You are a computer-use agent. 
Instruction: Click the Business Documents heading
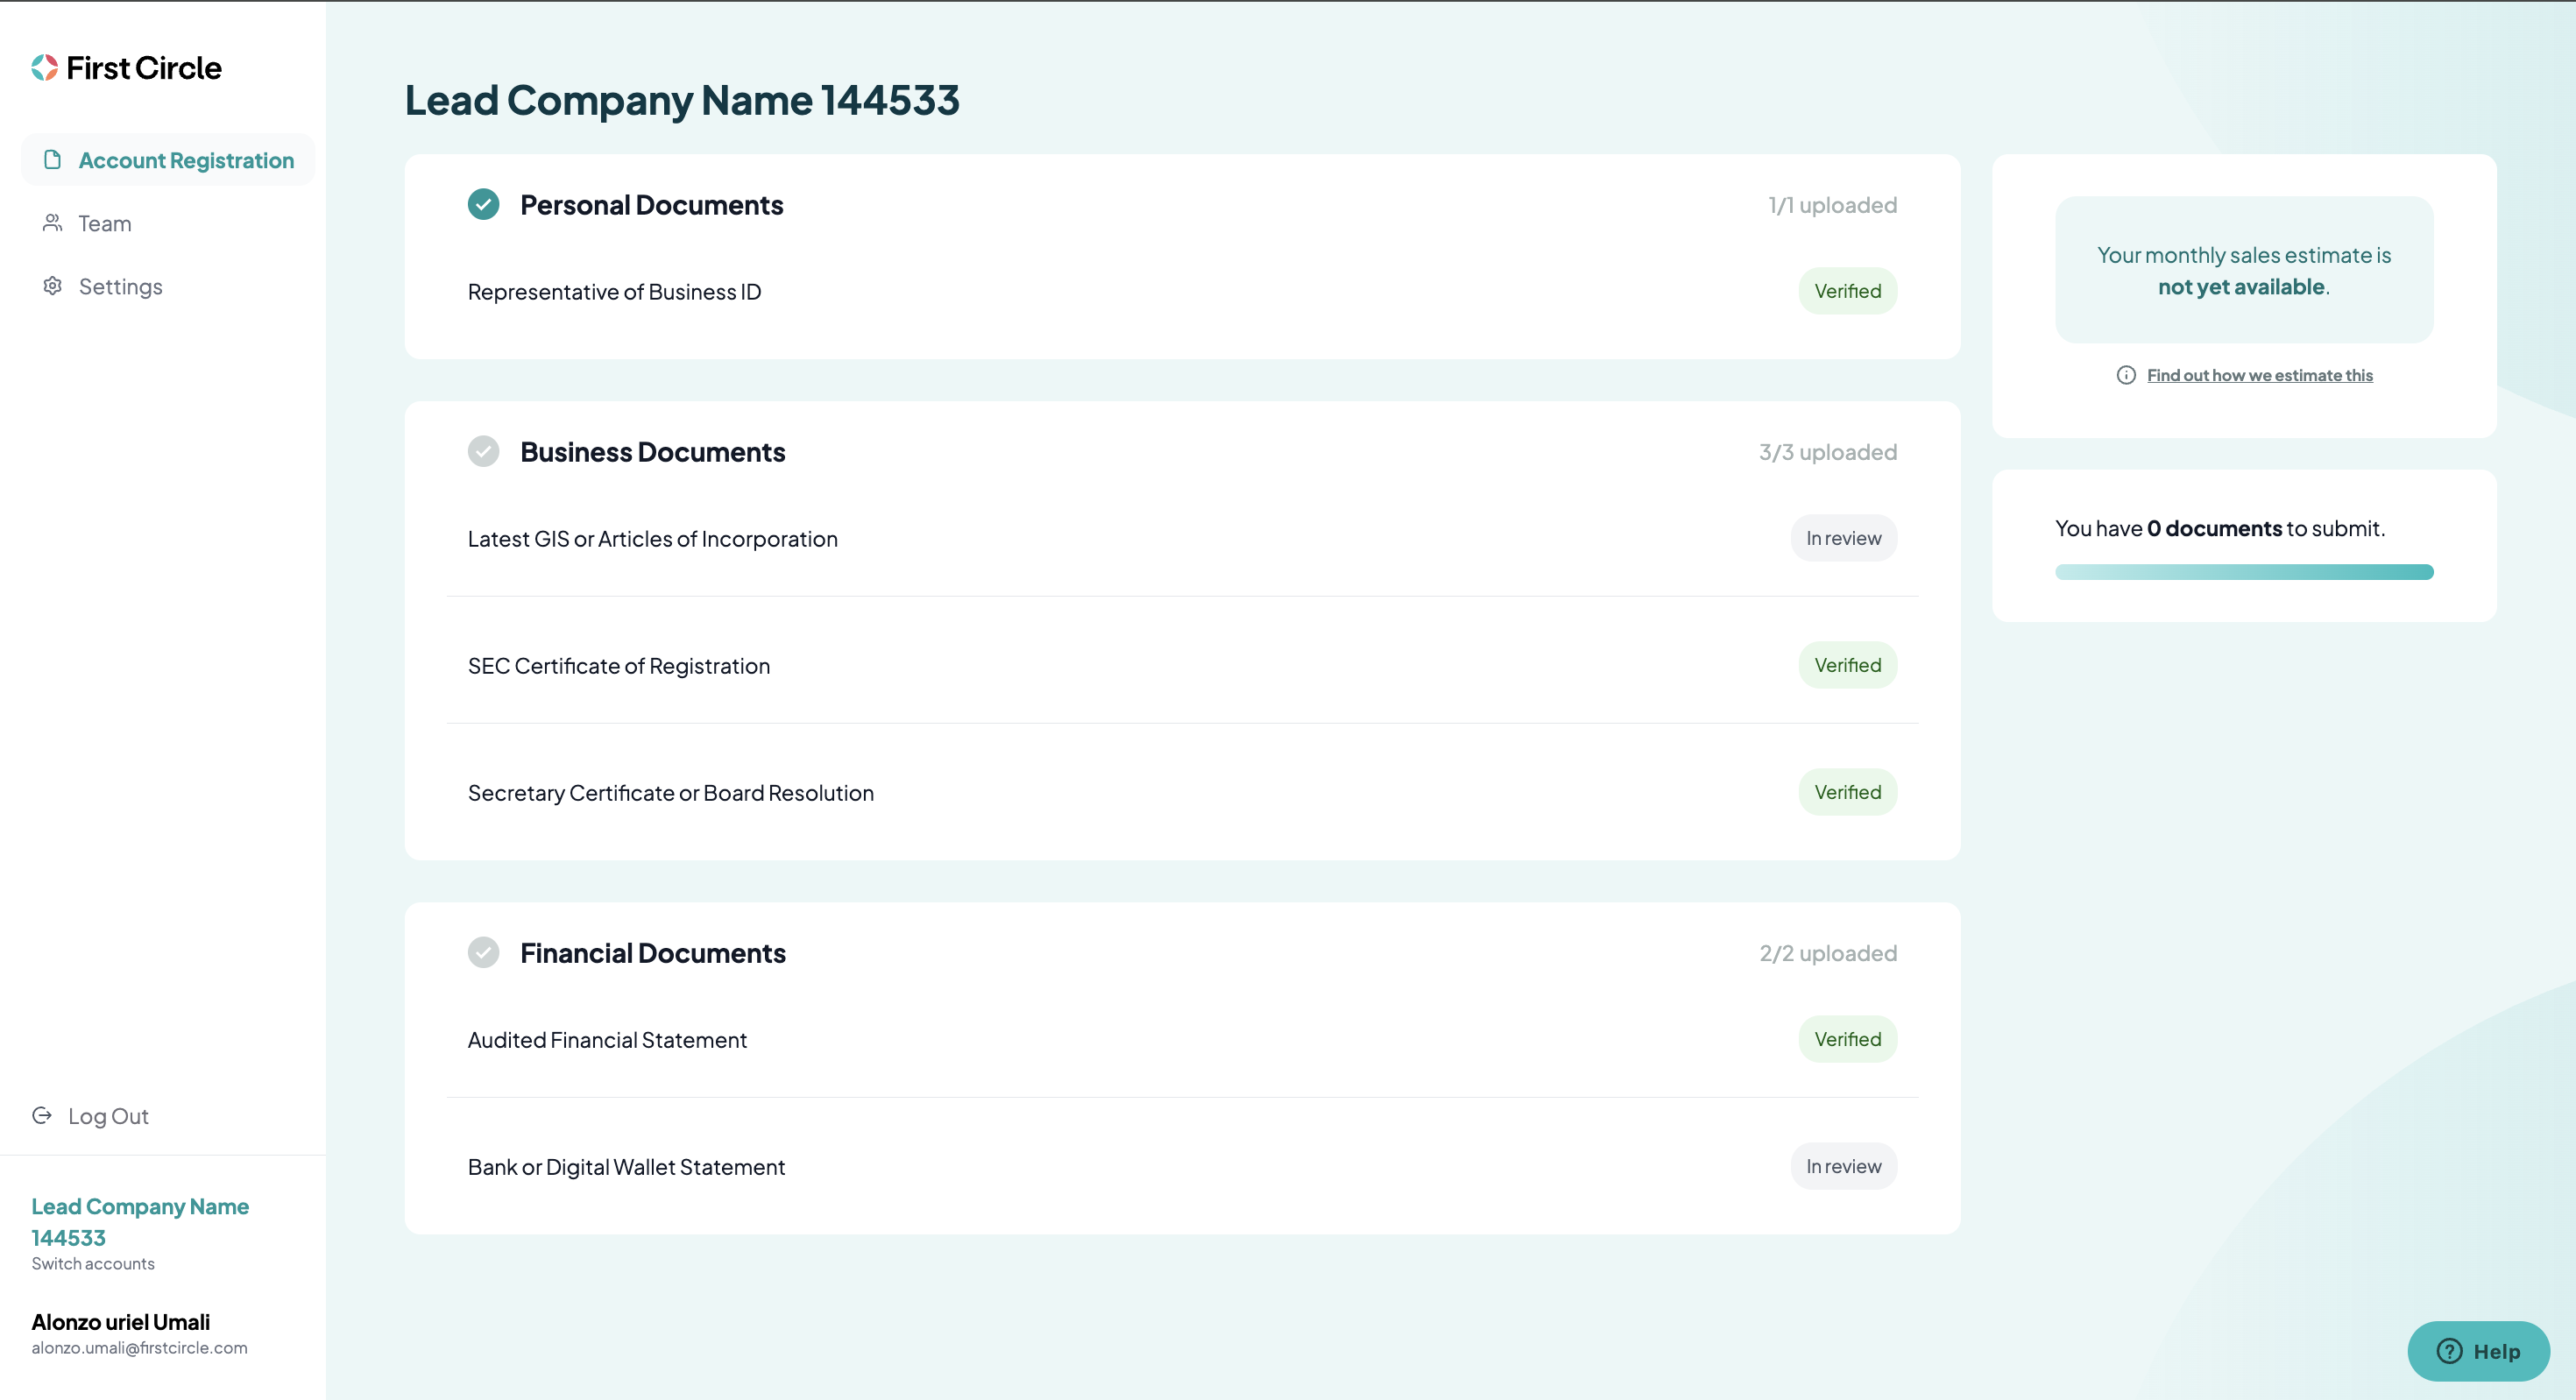coord(653,452)
